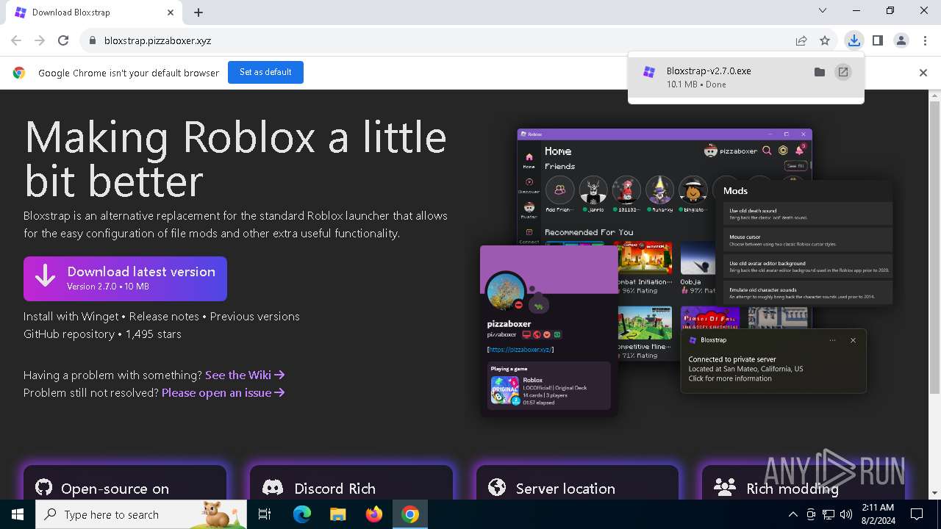
Task: Open volume control in system tray
Action: 846,514
